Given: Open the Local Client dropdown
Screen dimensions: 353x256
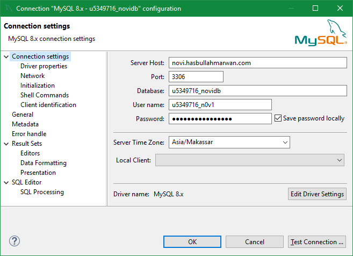Looking at the screenshot, I should 250,160.
